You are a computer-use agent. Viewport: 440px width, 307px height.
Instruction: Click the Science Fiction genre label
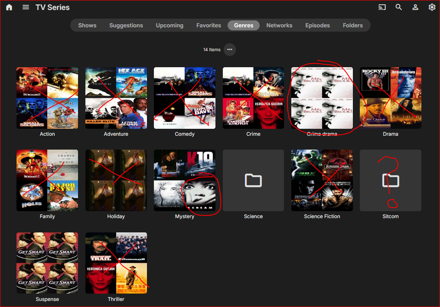click(322, 216)
